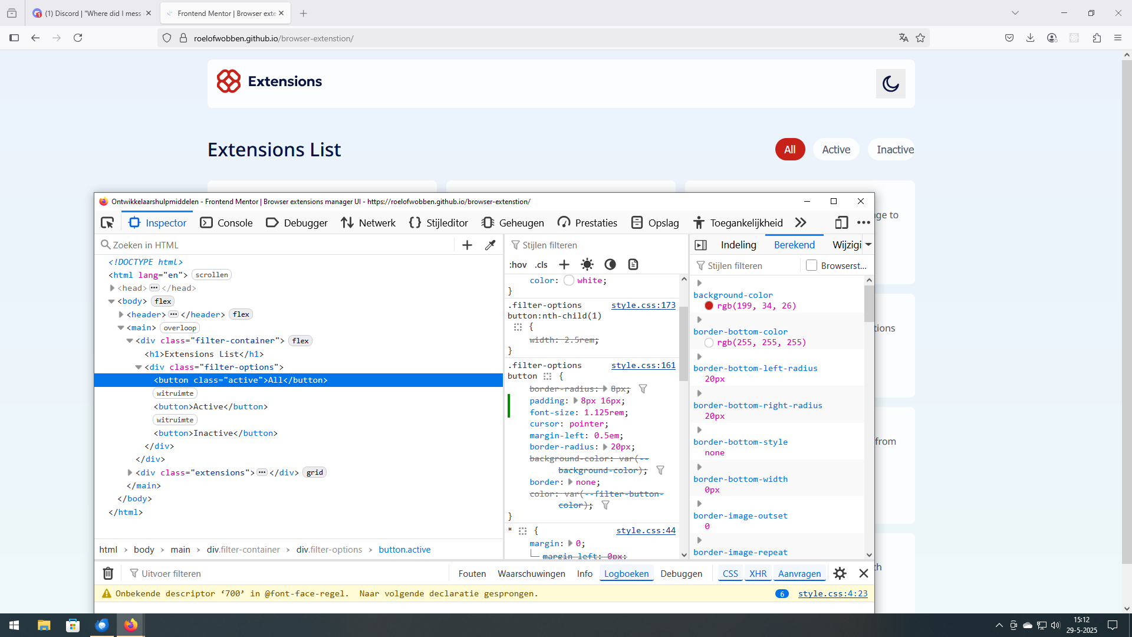Open style.css:173 source link

click(x=643, y=305)
